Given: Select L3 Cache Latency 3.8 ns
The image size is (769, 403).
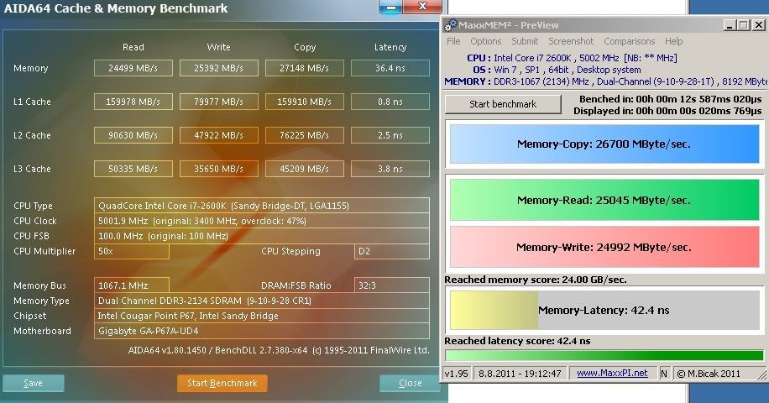Looking at the screenshot, I should pyautogui.click(x=390, y=169).
